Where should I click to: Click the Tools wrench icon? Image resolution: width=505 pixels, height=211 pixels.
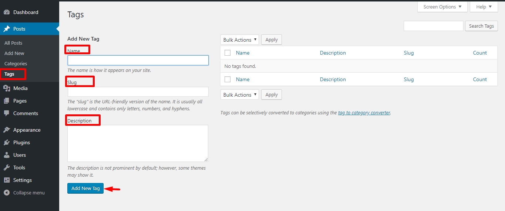pyautogui.click(x=7, y=167)
